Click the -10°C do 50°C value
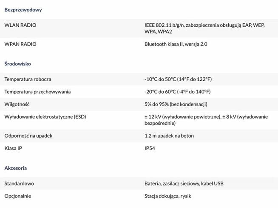278x208 pixels. 178,79
